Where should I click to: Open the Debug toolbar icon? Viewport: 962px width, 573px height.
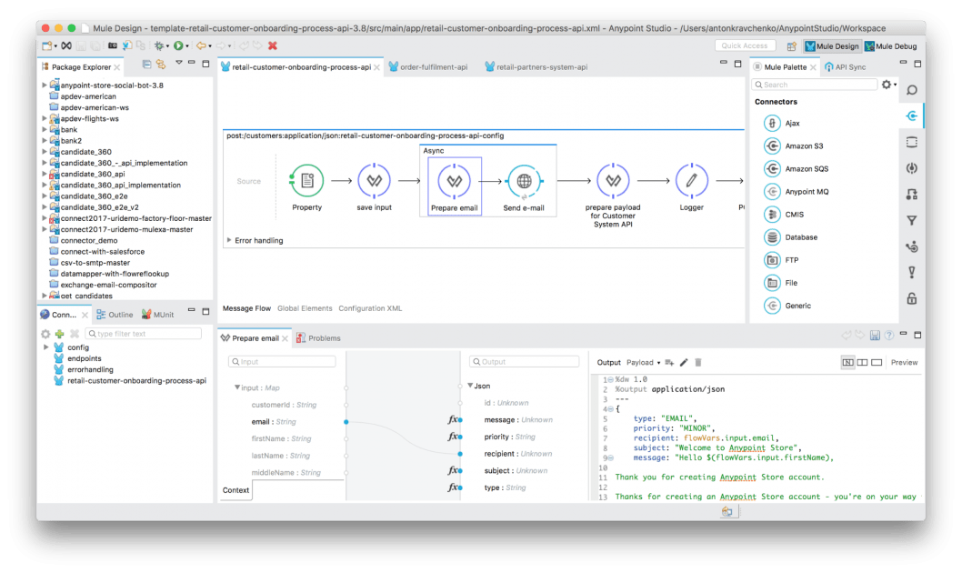click(159, 45)
